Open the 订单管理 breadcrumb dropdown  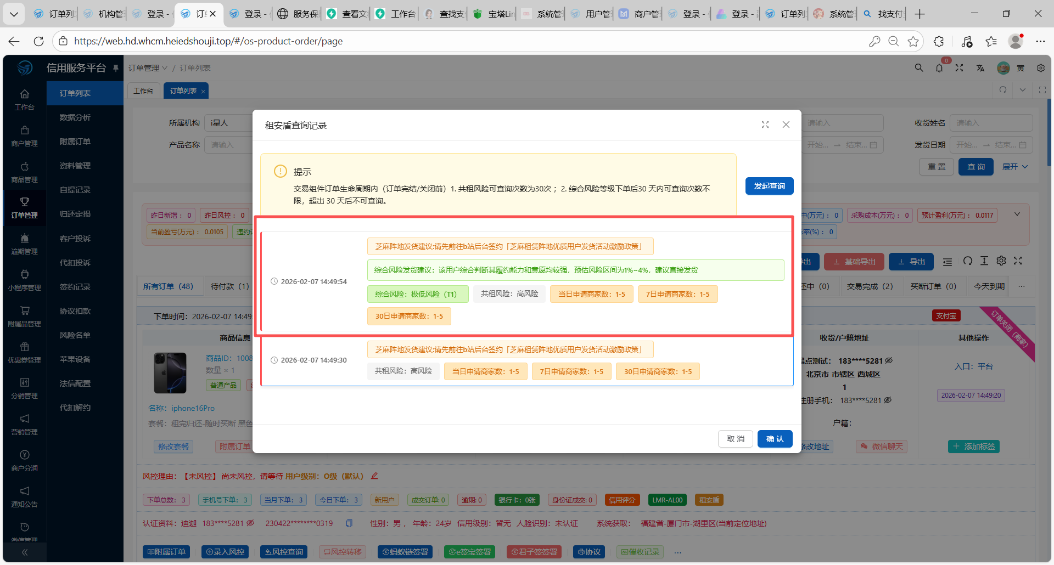tap(148, 68)
